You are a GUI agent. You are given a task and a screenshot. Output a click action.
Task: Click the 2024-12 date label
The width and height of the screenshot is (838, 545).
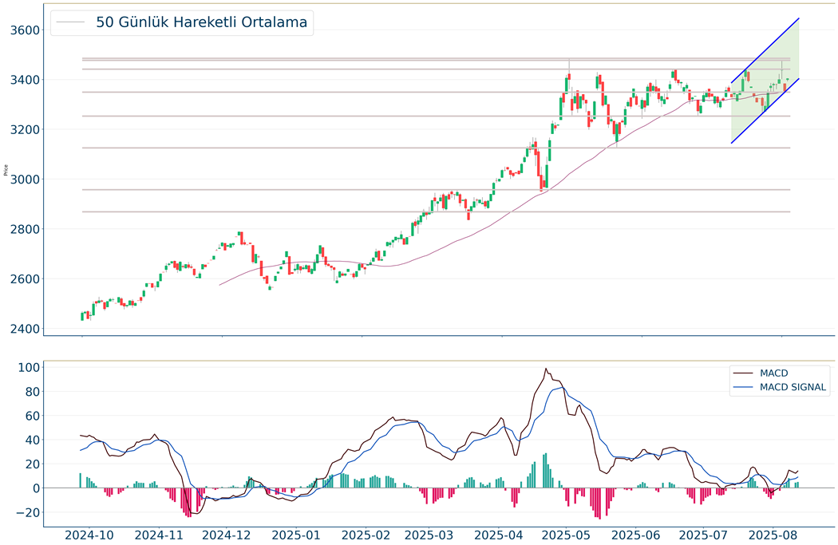coord(227,535)
